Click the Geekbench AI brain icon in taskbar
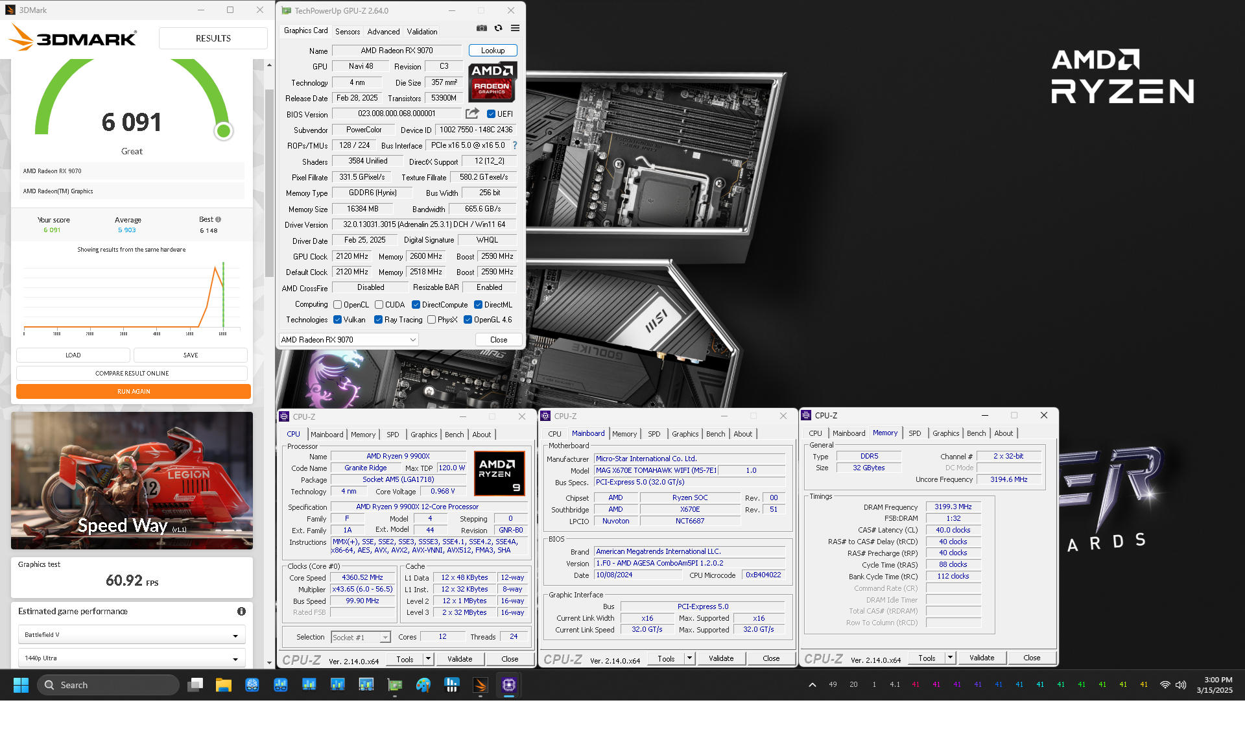1245x755 pixels. [x=252, y=685]
